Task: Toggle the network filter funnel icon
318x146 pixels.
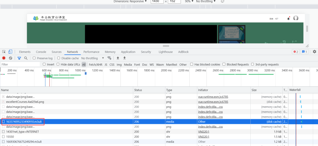Action: pyautogui.click(x=19, y=58)
